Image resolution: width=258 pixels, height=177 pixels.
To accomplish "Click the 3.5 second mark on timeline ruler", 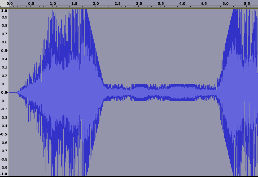I will [x=161, y=4].
